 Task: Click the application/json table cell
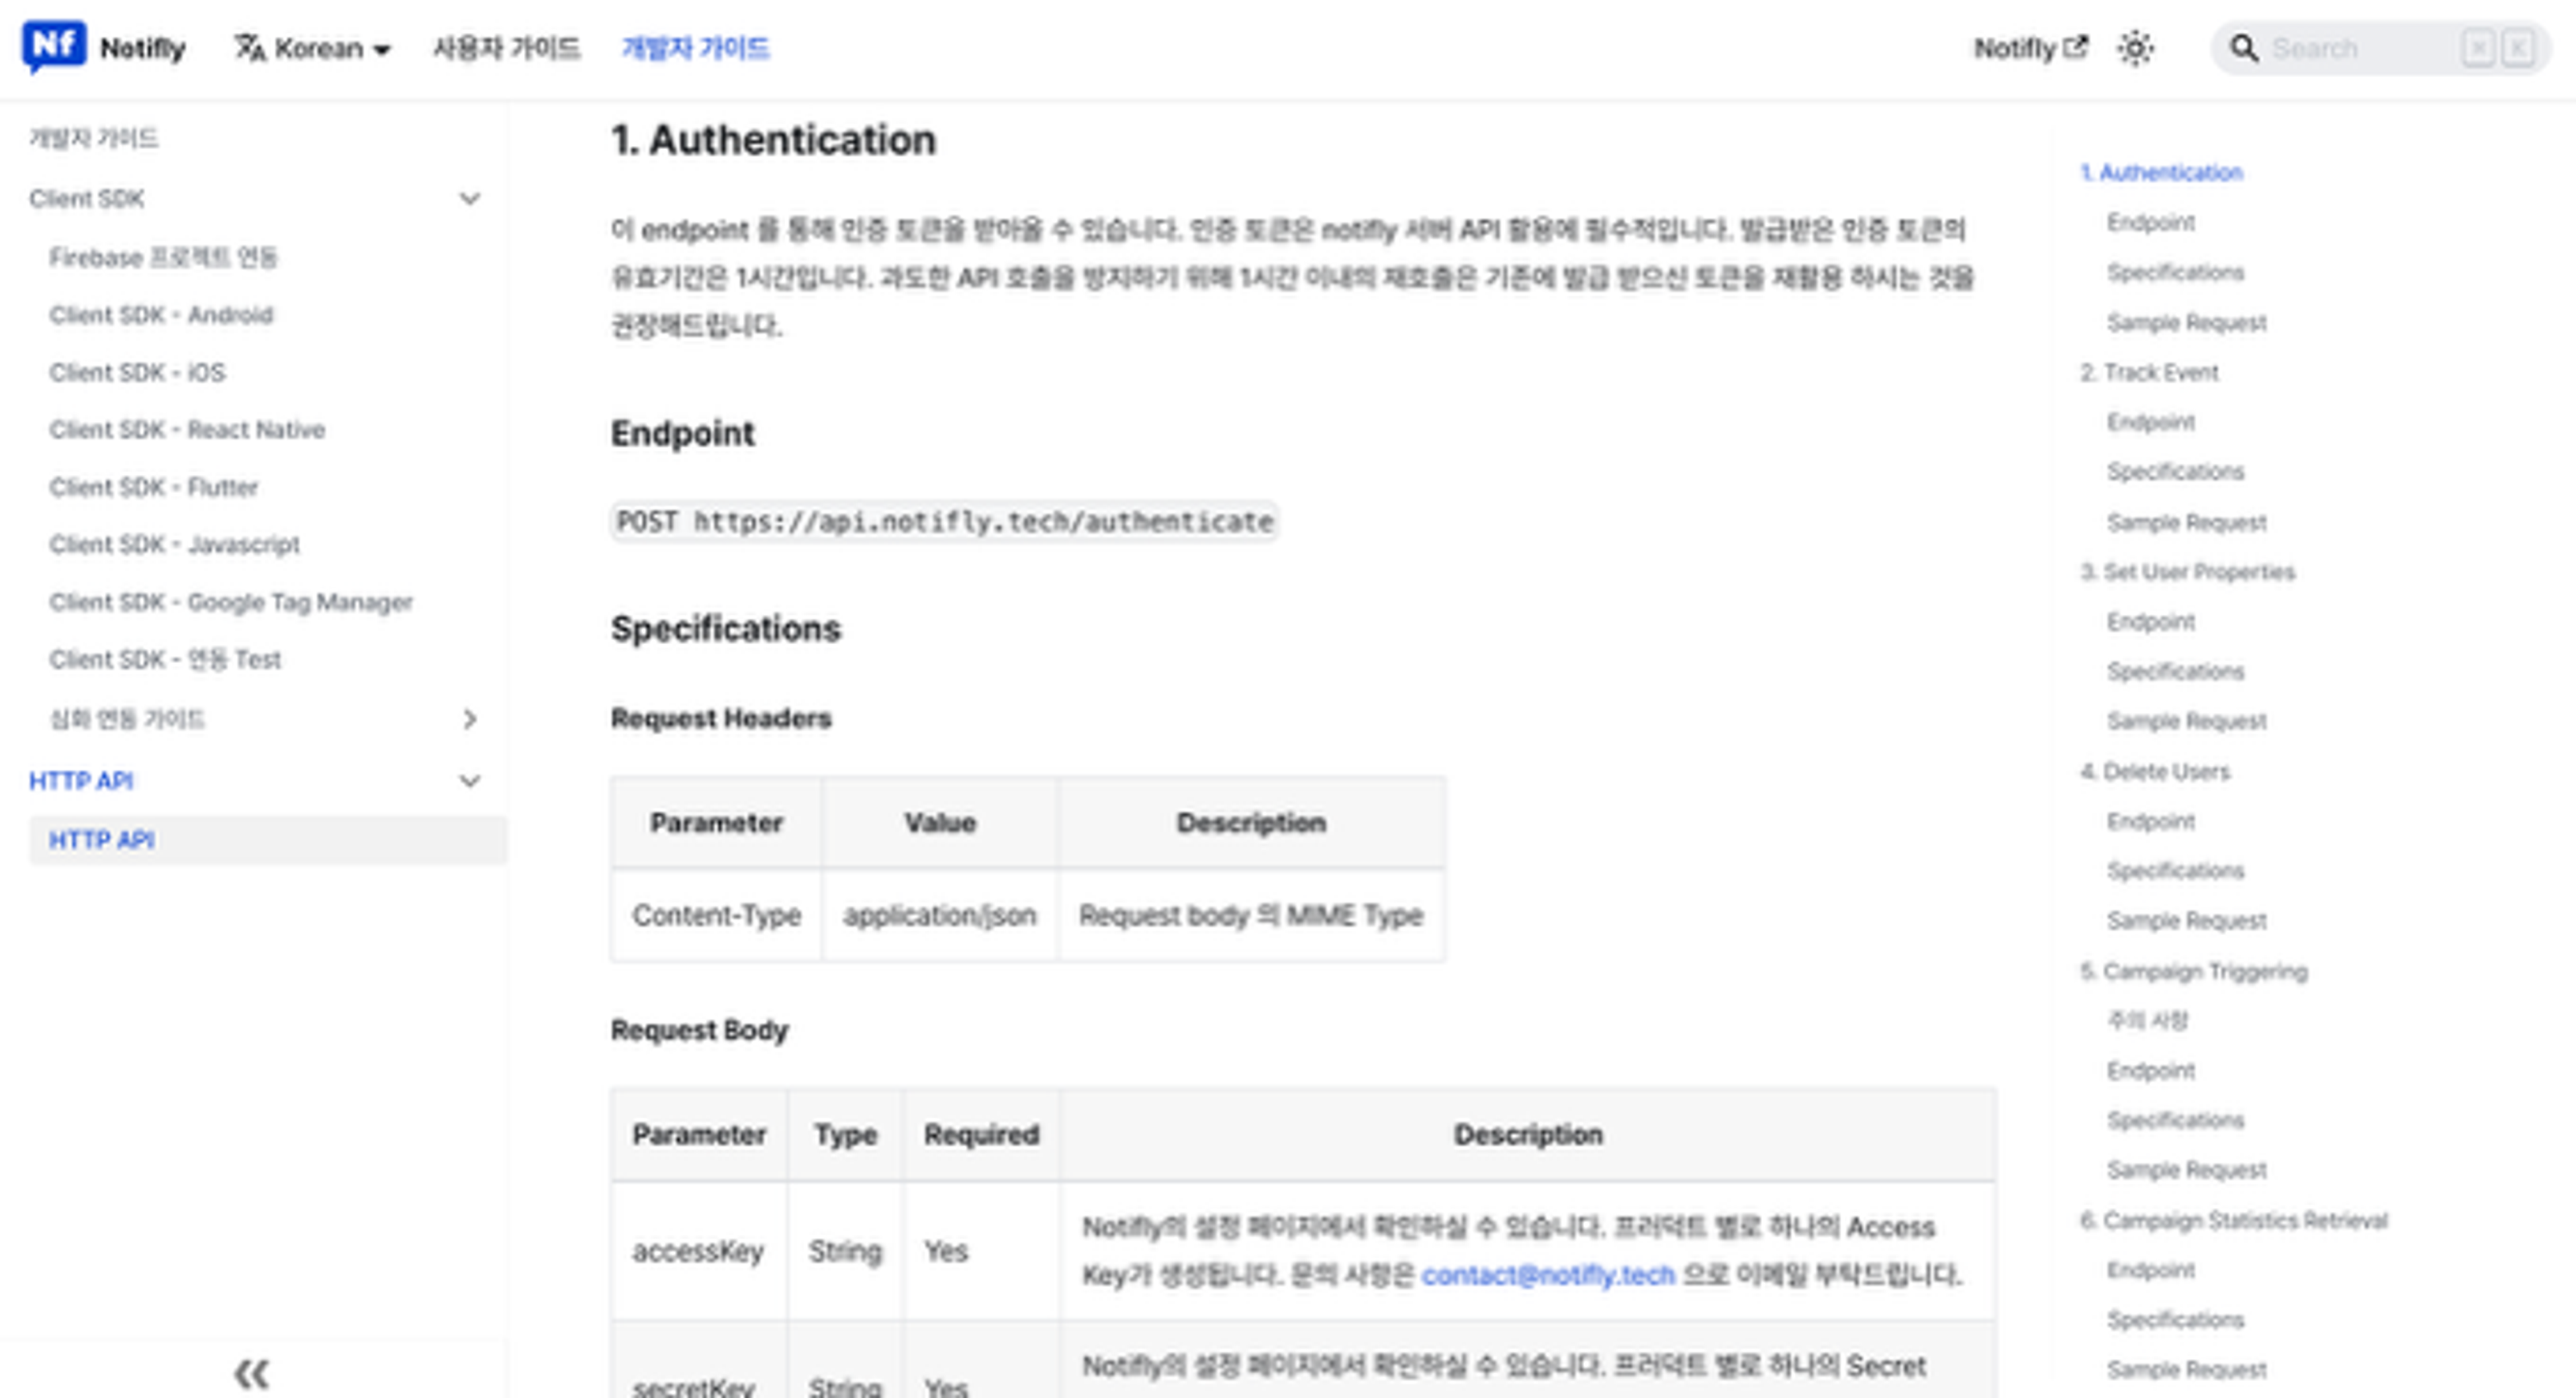(x=940, y=916)
